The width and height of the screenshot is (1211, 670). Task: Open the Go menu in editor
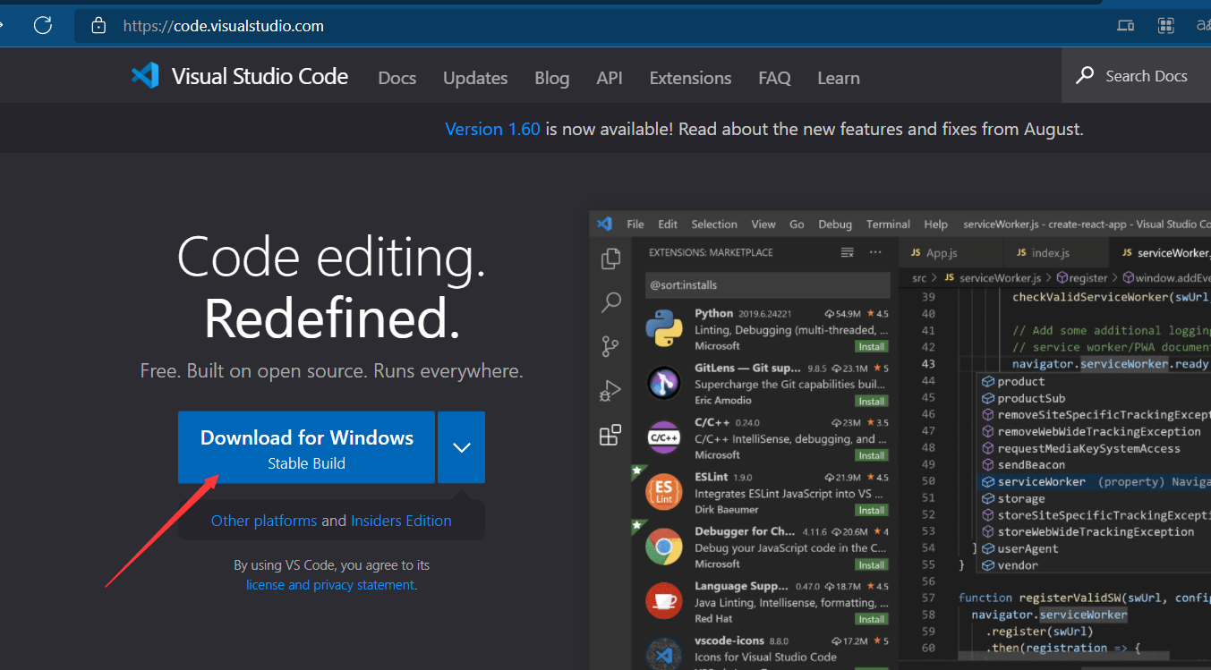click(x=797, y=225)
